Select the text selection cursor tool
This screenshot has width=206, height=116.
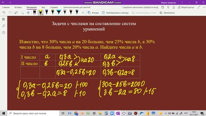point(16,13)
